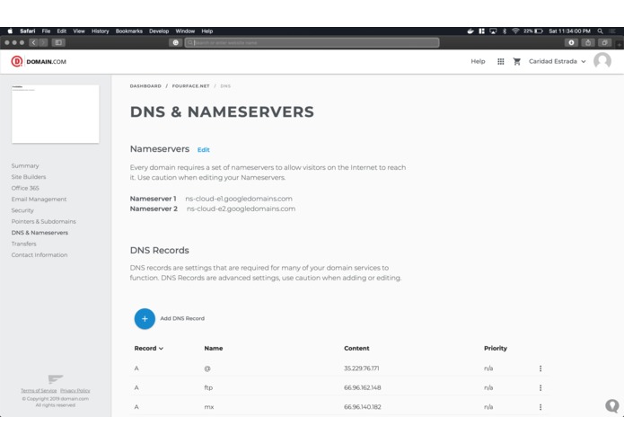Open the Apple menu
Screen dimensions: 624x444
pos(11,31)
